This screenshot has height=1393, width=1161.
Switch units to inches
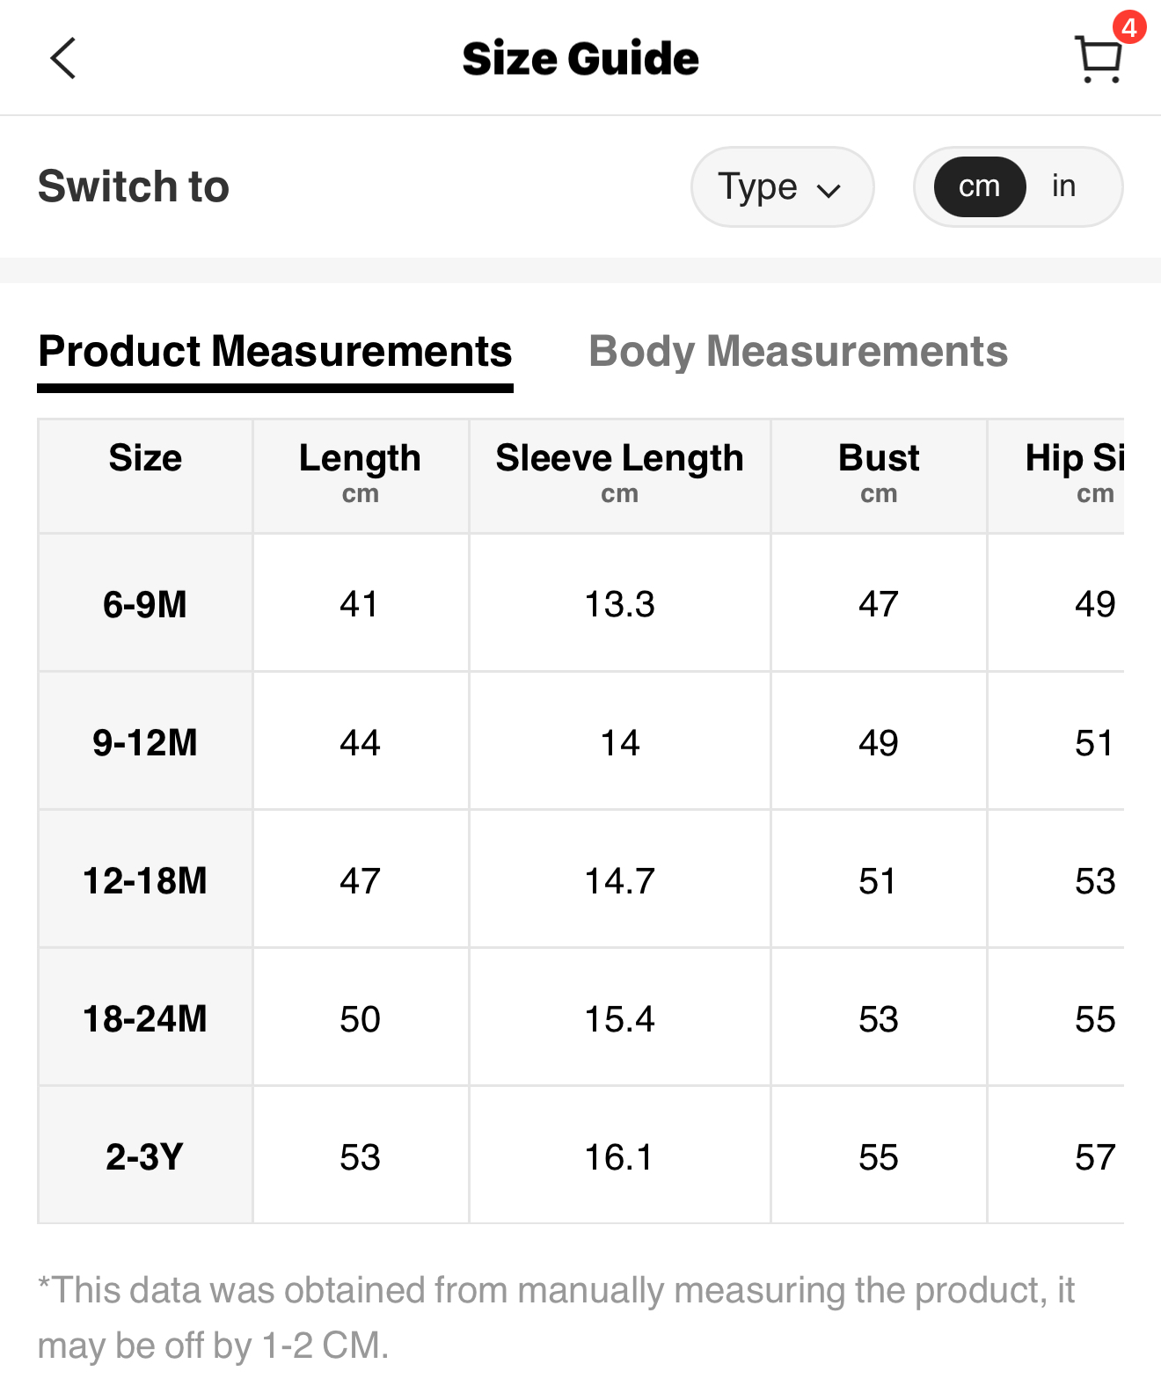(x=1063, y=186)
